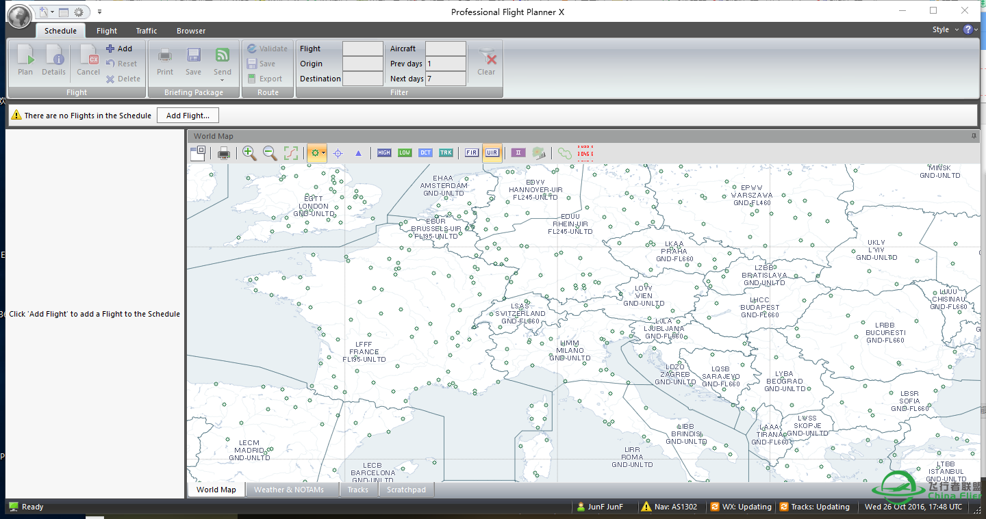Expand the new document dropdown arrow
The image size is (986, 519).
point(51,12)
